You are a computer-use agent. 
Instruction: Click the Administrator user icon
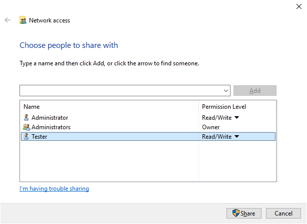tap(26, 118)
